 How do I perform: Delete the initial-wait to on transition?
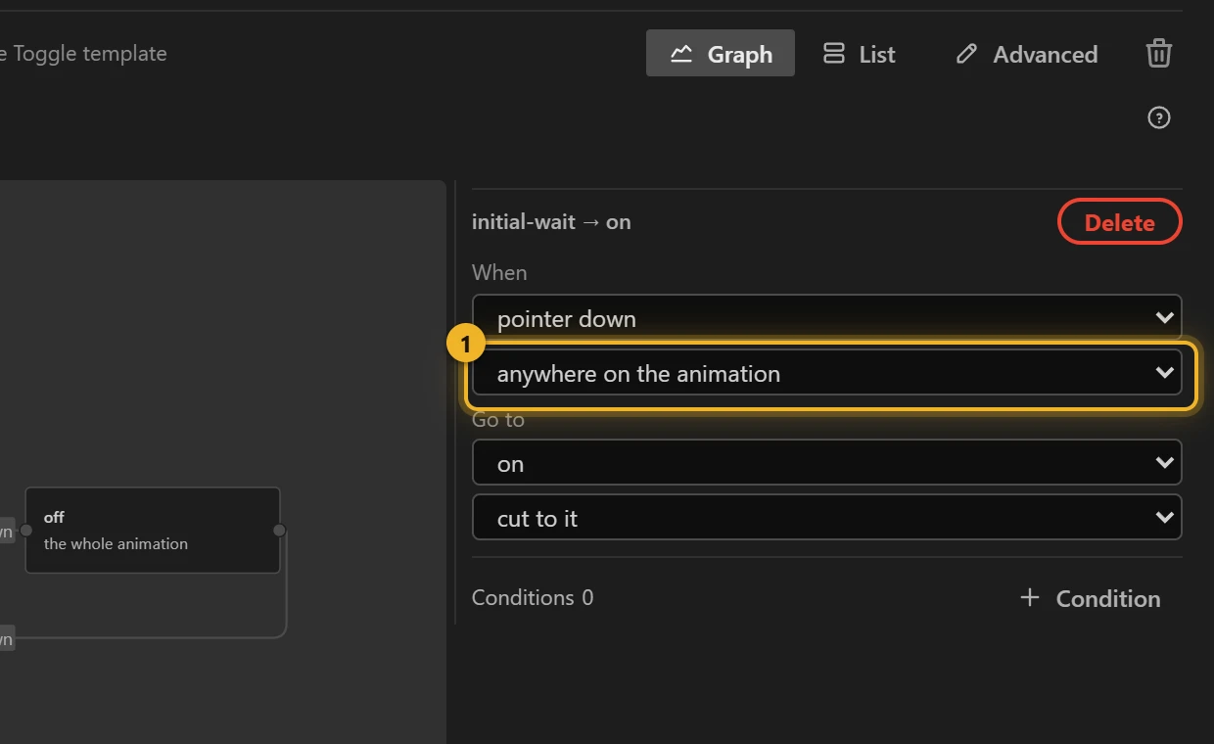click(1119, 222)
